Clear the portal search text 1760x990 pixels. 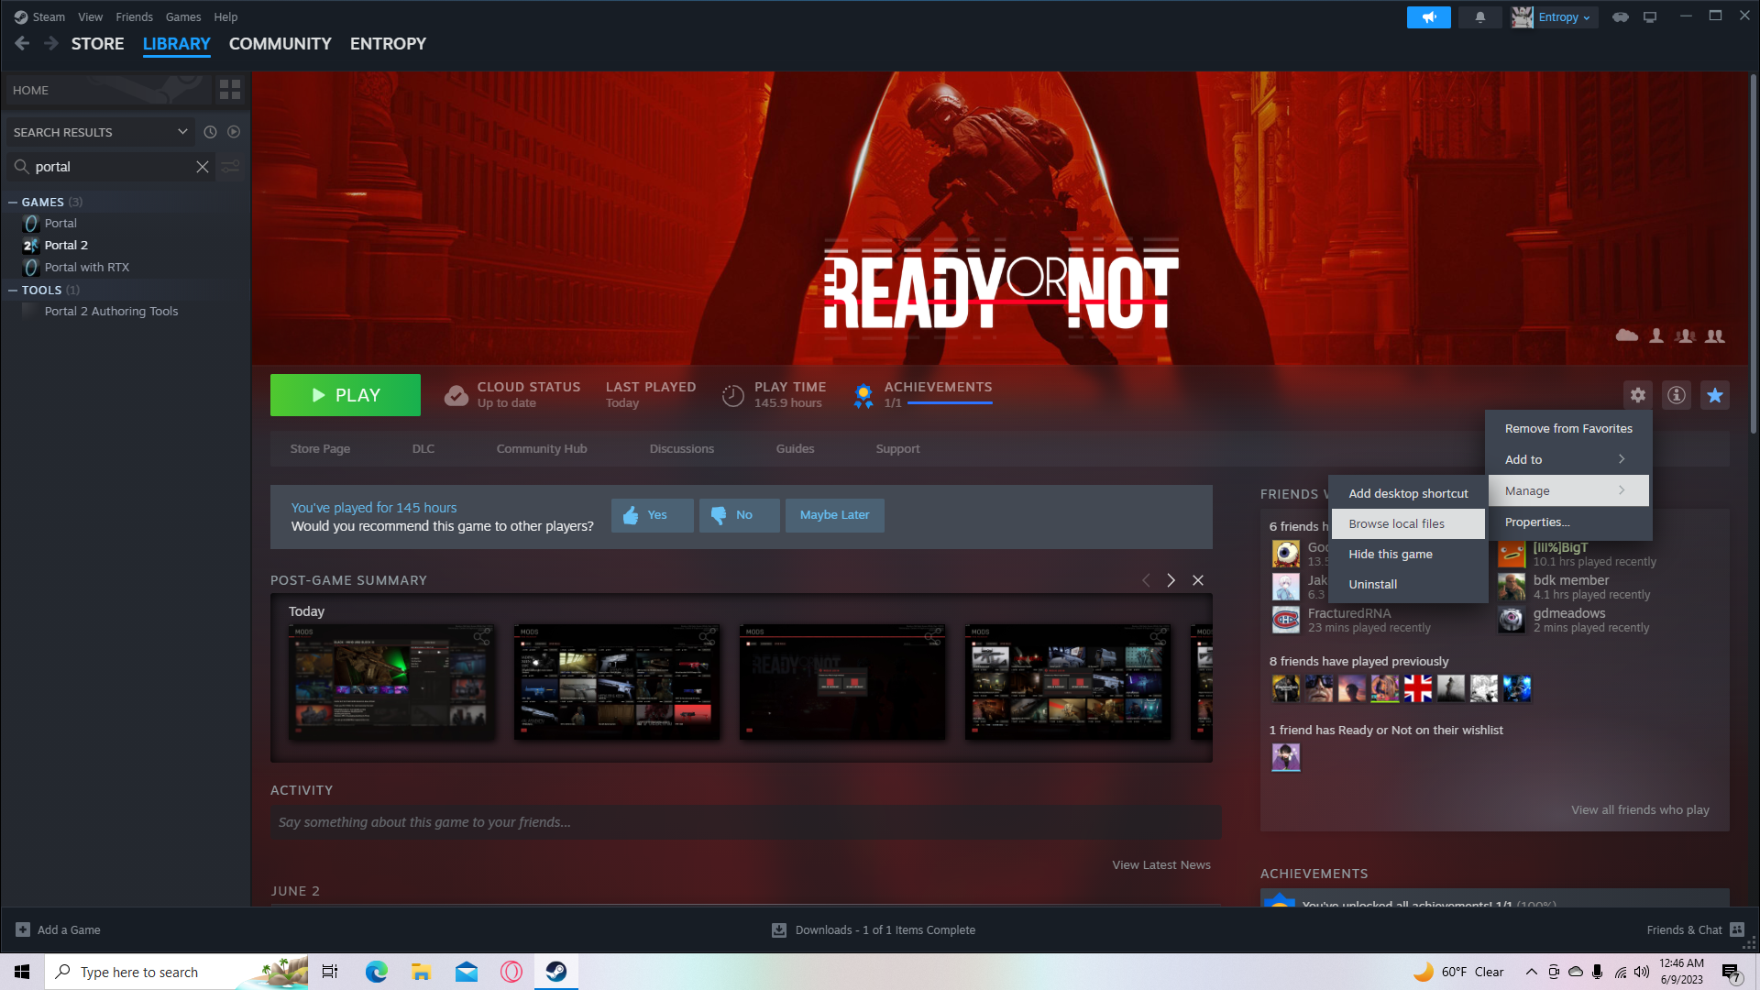point(202,167)
